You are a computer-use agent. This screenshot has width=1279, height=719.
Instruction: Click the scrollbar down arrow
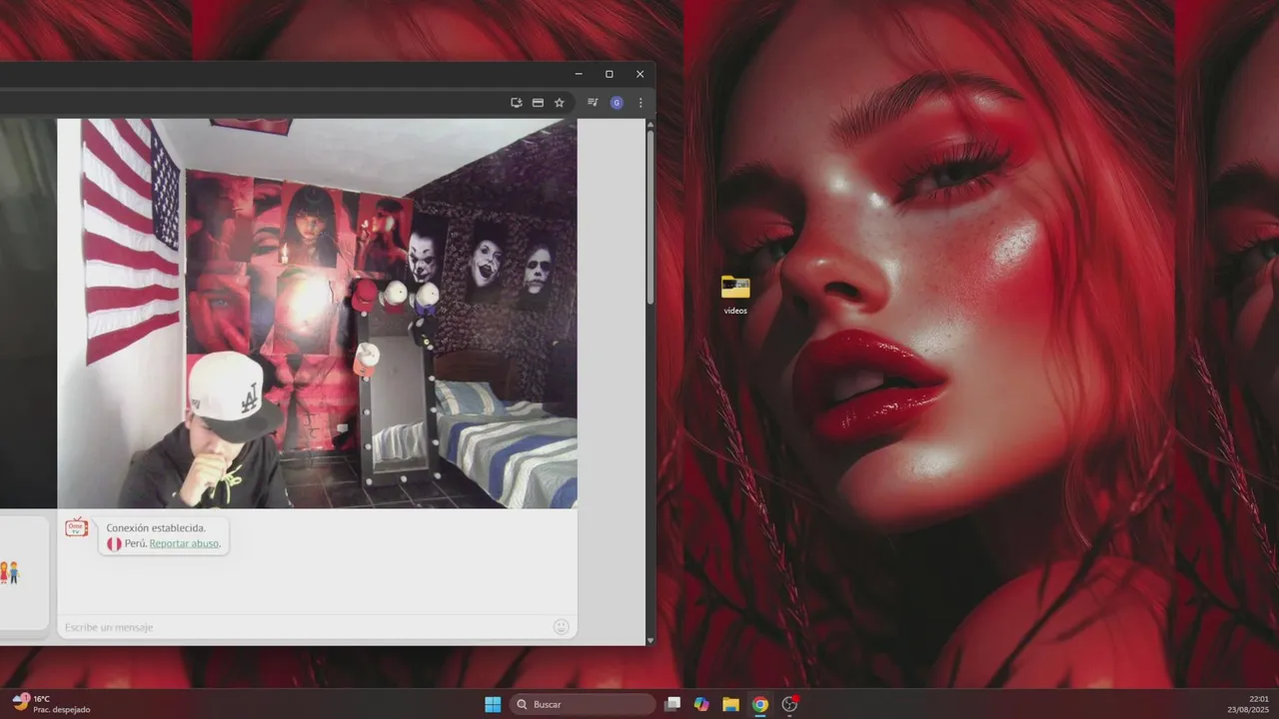[650, 640]
